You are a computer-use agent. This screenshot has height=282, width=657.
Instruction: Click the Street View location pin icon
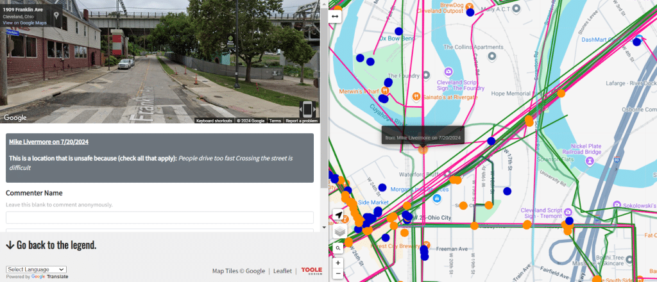pyautogui.click(x=56, y=15)
